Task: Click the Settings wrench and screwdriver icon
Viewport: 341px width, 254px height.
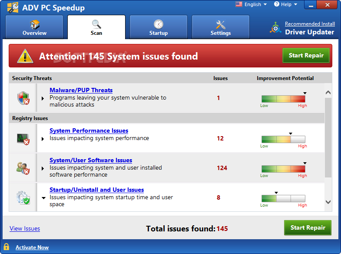Action: 221,24
